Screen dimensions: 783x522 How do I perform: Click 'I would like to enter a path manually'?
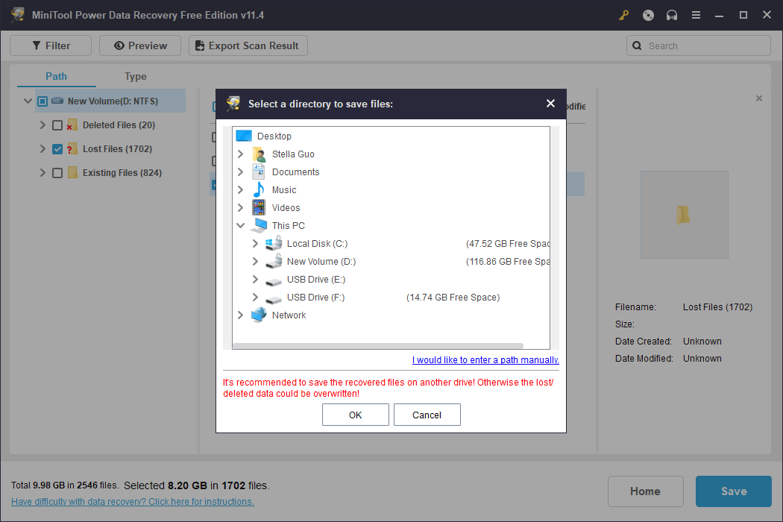coord(485,359)
